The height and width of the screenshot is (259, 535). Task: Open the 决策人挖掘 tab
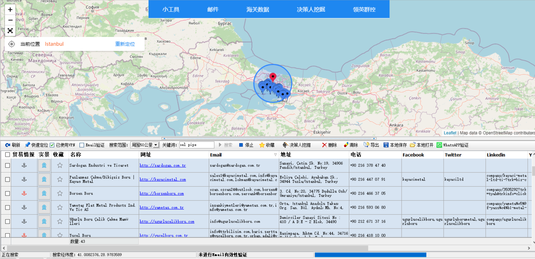coord(311,9)
